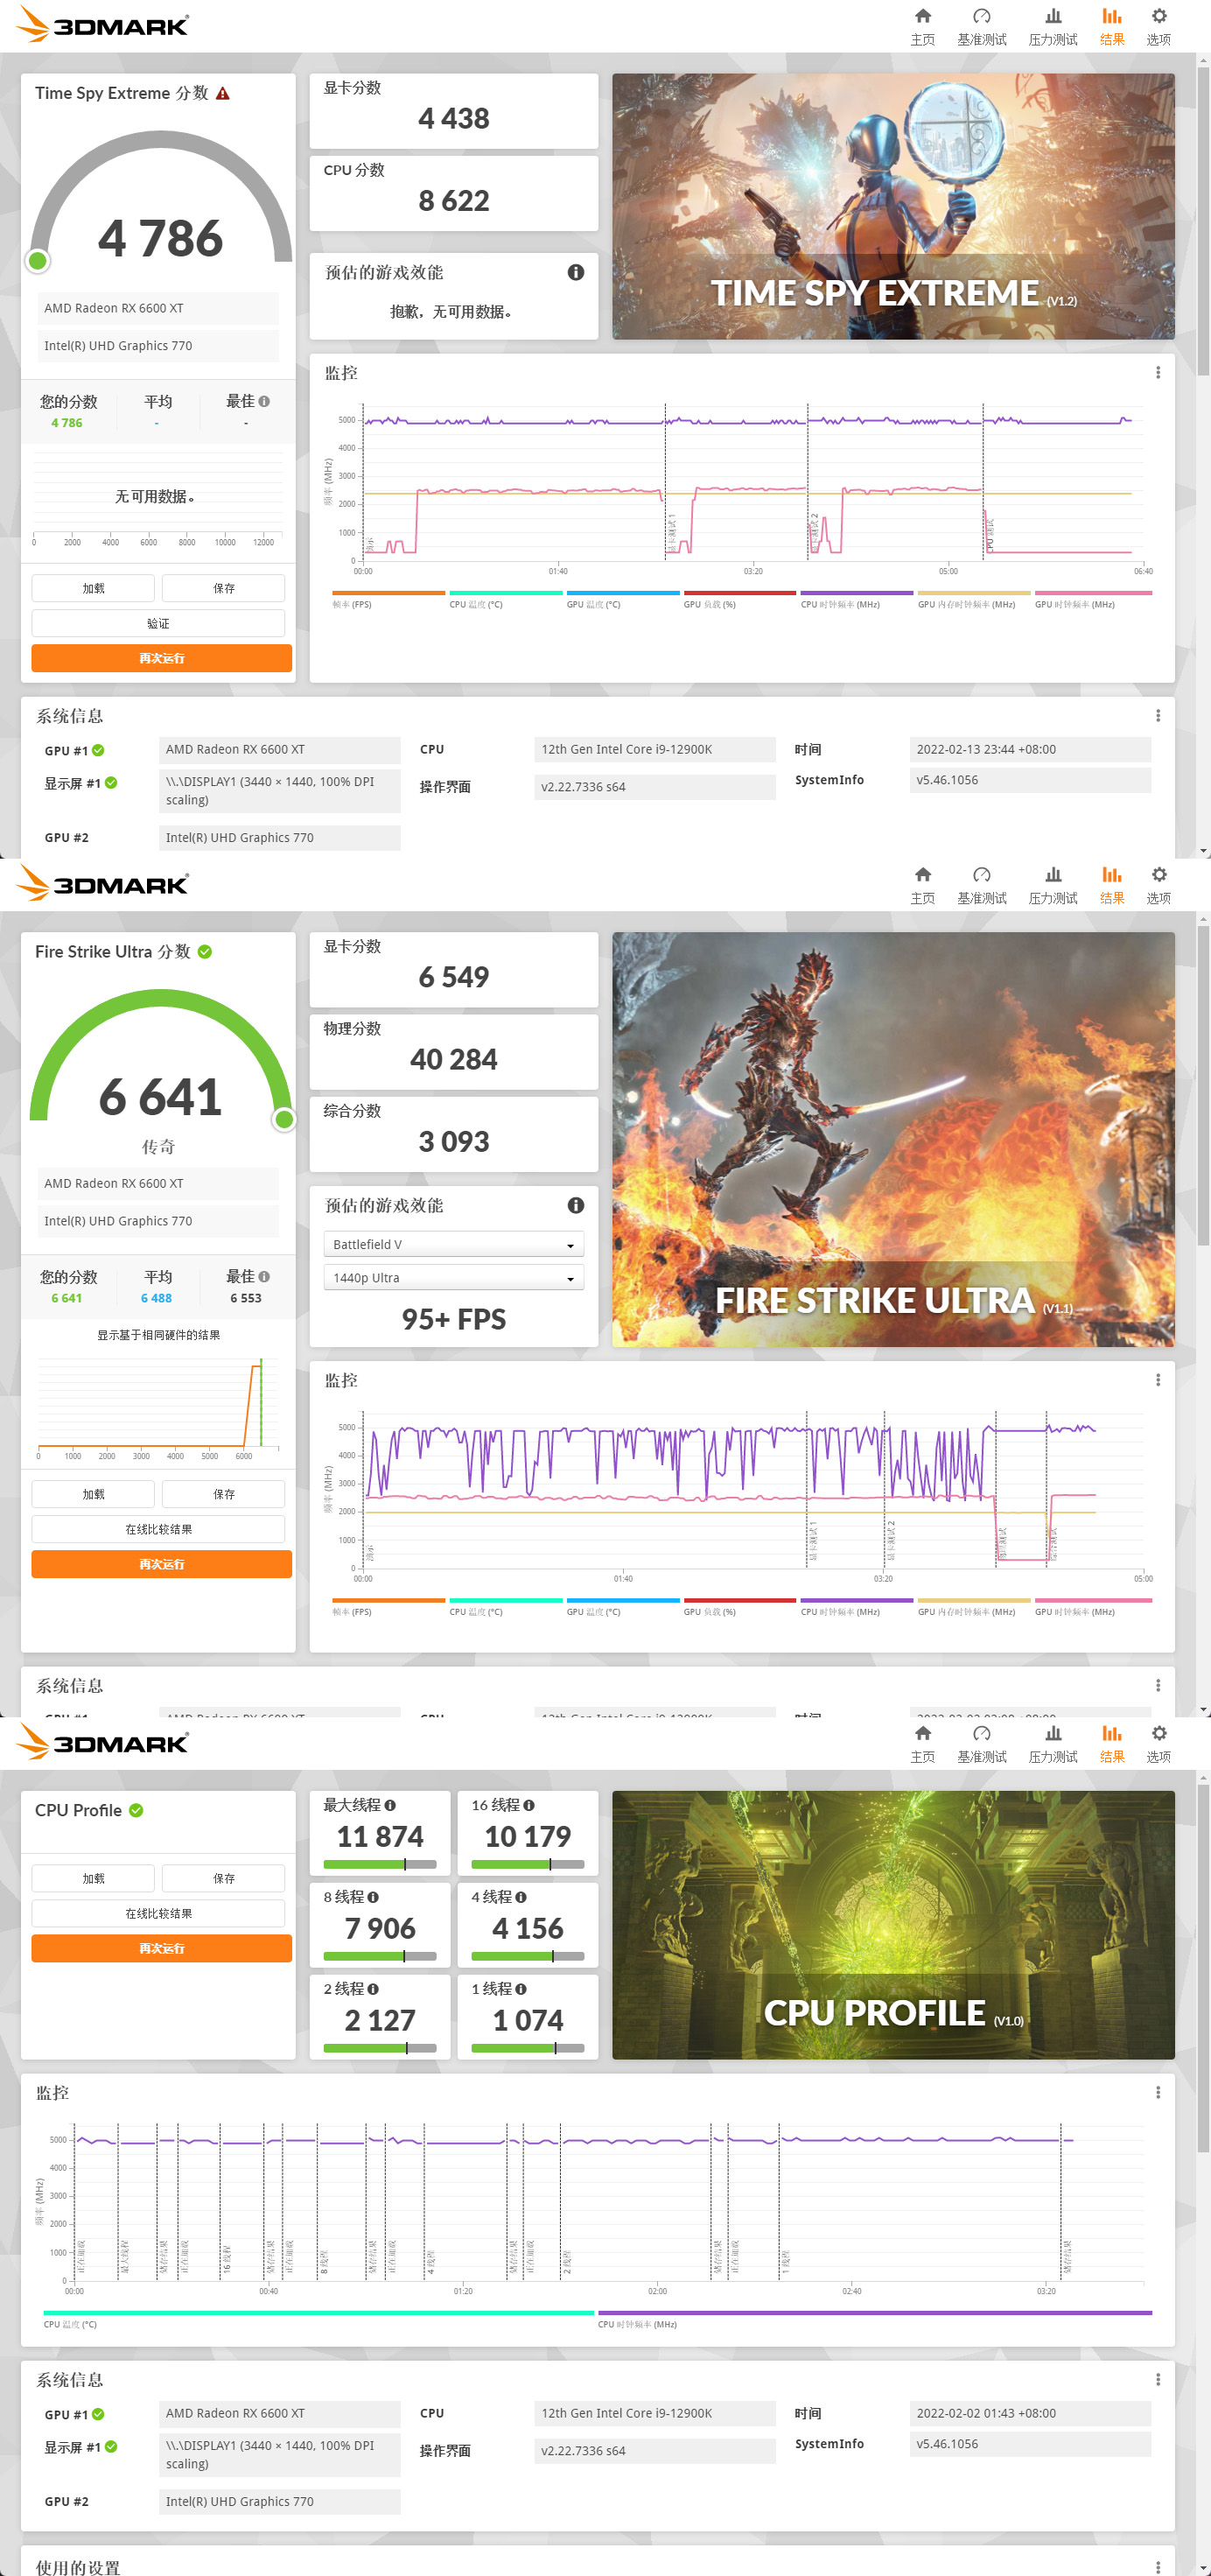The width and height of the screenshot is (1211, 2576).
Task: Click info icon beside 1 线程
Action: point(521,1989)
